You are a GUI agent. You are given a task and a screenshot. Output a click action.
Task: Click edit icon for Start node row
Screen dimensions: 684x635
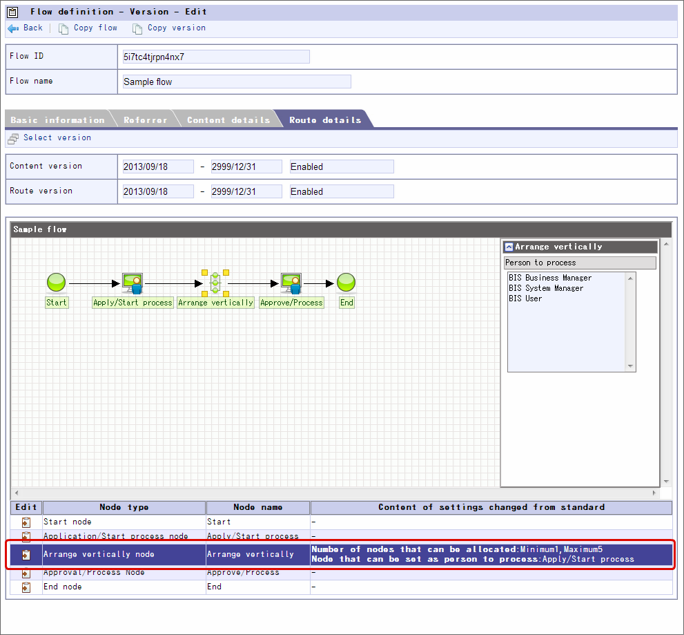pos(26,522)
